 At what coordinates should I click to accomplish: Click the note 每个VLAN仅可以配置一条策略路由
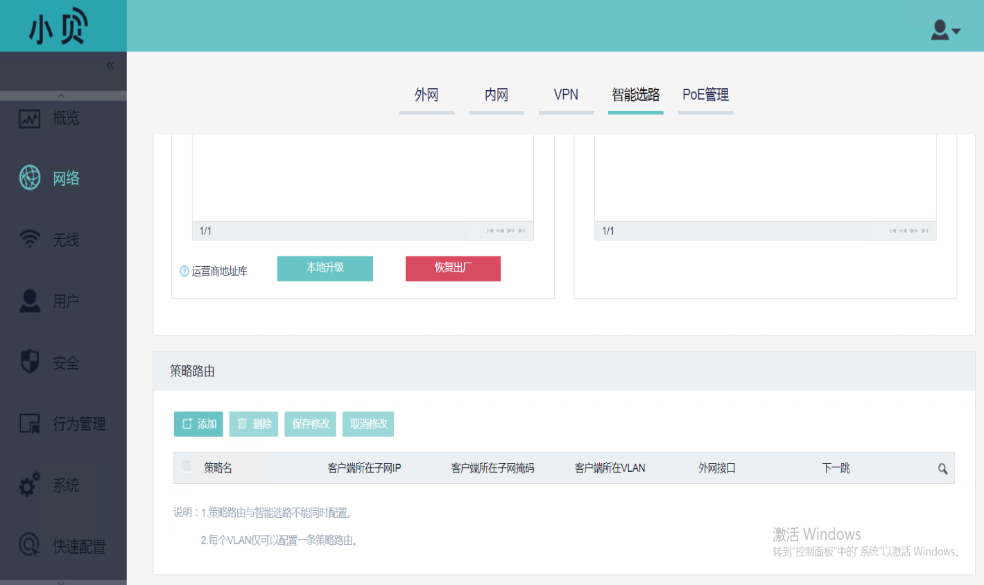(279, 541)
